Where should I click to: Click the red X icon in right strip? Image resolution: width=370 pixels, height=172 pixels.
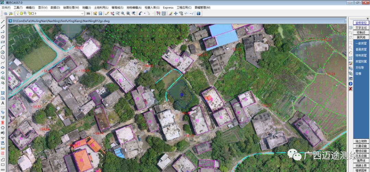[350, 89]
